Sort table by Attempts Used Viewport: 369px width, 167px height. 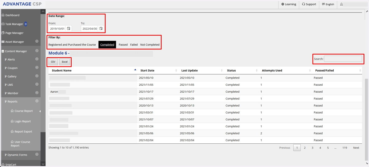pos(285,70)
